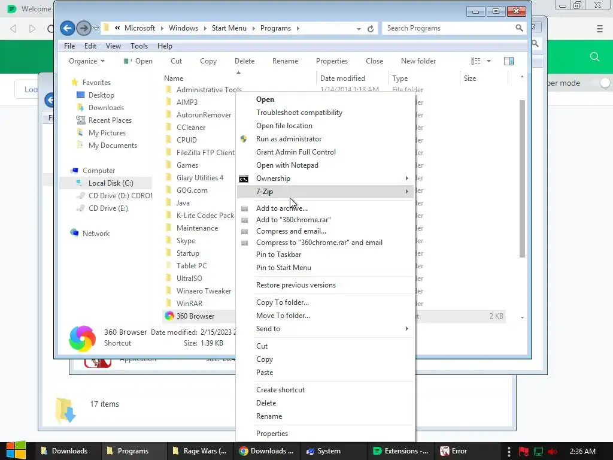
Task: Select Local Disk (C:) in navigation pane
Action: 105,183
